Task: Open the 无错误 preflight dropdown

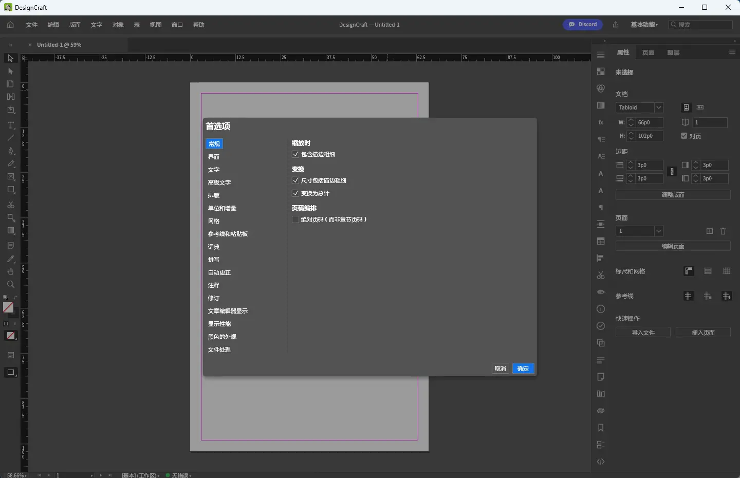Action: pos(179,475)
